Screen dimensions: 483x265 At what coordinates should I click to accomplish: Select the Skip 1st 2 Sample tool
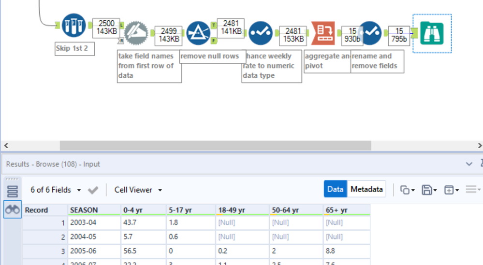(x=73, y=25)
